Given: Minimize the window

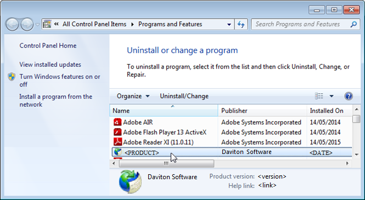Looking at the screenshot, I should coord(317,10).
